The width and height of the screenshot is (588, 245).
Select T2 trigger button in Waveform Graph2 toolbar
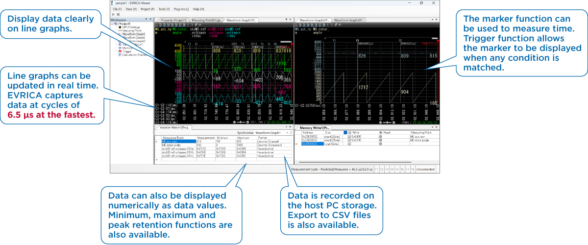pyautogui.click(x=300, y=24)
